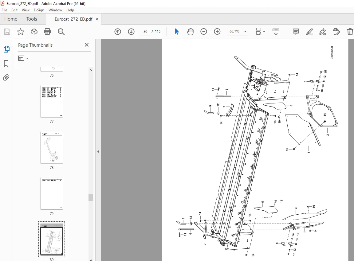Click the thumbnail panel scrollbar handle

[x=91, y=198]
